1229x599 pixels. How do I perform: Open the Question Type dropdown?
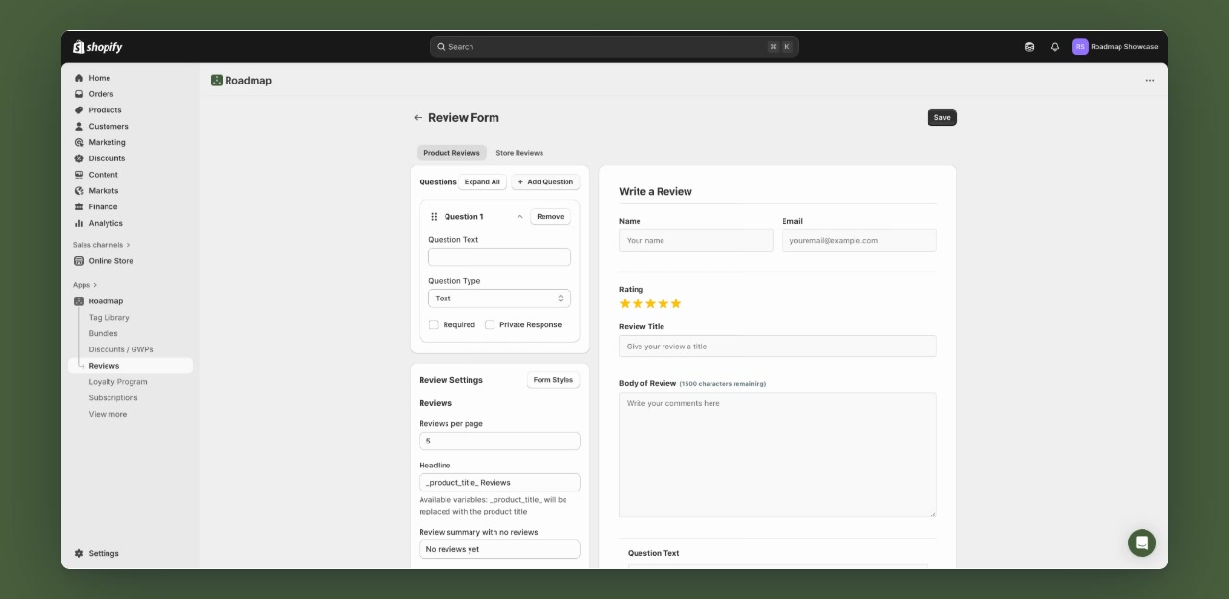tap(498, 298)
